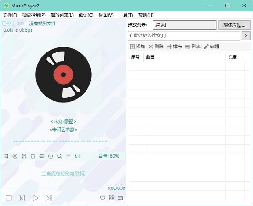Open the 播放列表(L) menu

click(x=62, y=15)
